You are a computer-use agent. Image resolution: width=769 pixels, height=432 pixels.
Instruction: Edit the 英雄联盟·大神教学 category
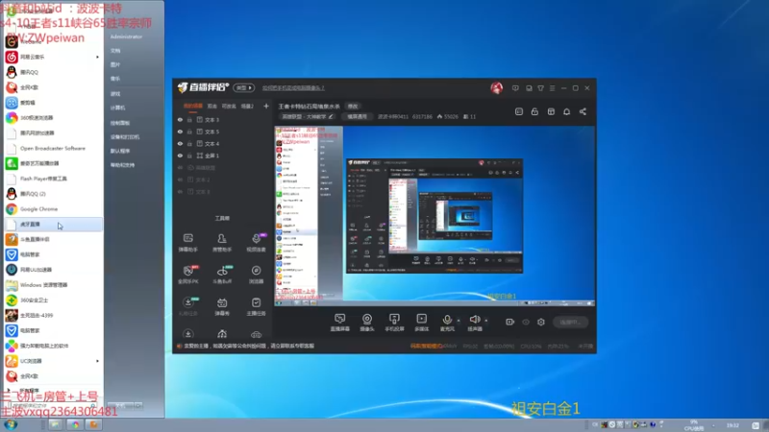click(x=308, y=116)
